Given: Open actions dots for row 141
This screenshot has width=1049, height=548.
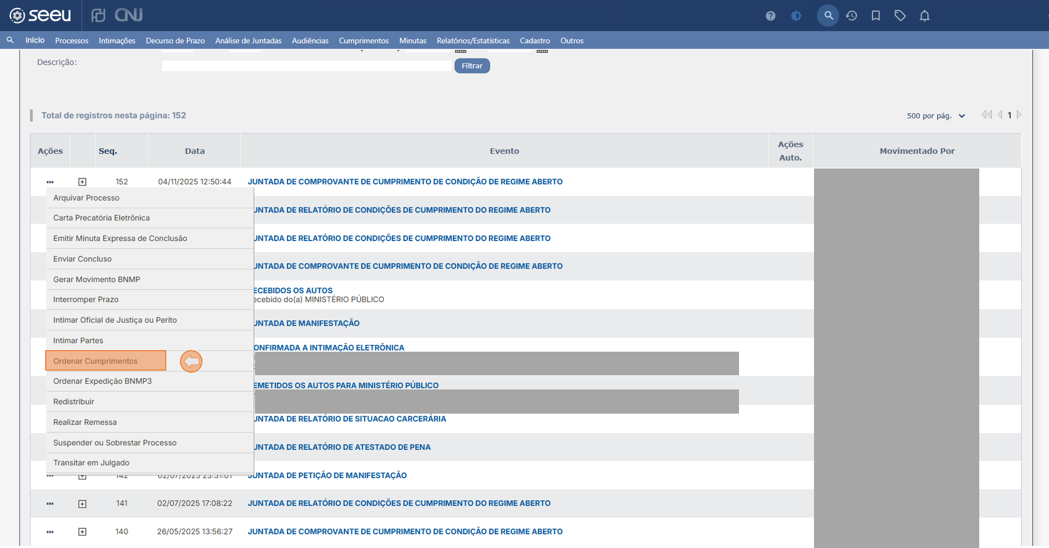Looking at the screenshot, I should (x=50, y=503).
